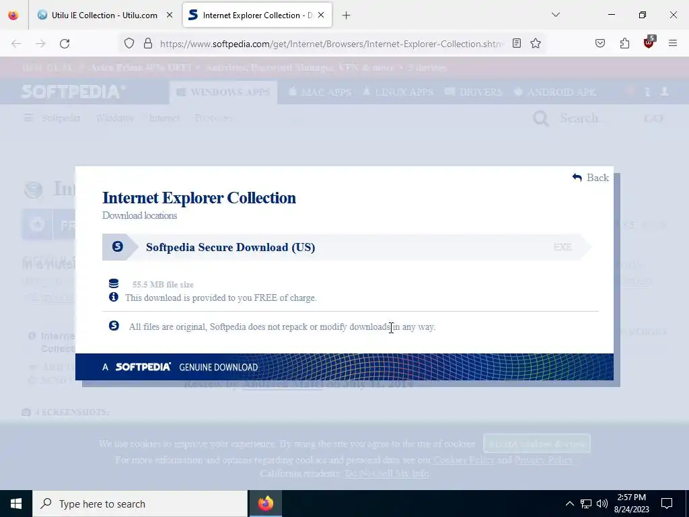The height and width of the screenshot is (517, 689).
Task: Click the GO search button
Action: [653, 118]
